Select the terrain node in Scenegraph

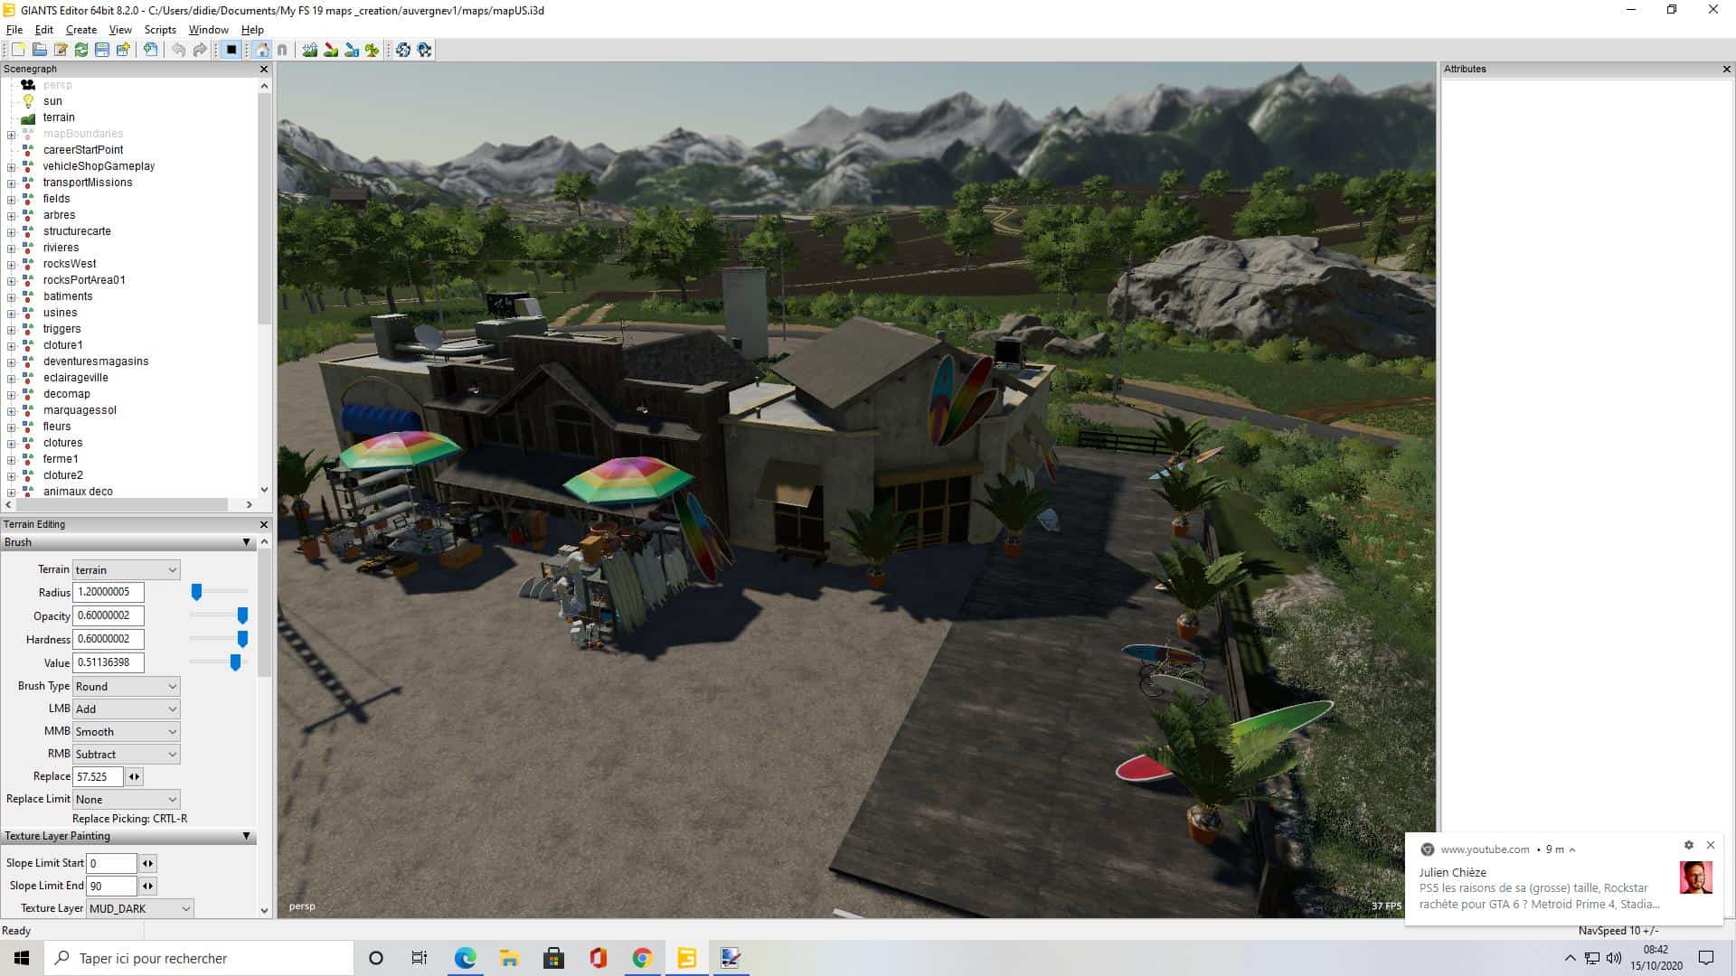point(59,117)
